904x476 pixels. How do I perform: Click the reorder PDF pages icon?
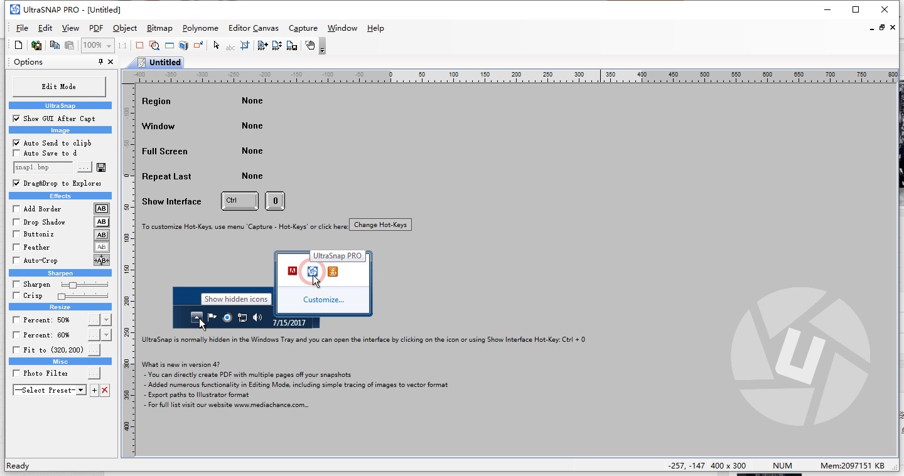pos(277,45)
